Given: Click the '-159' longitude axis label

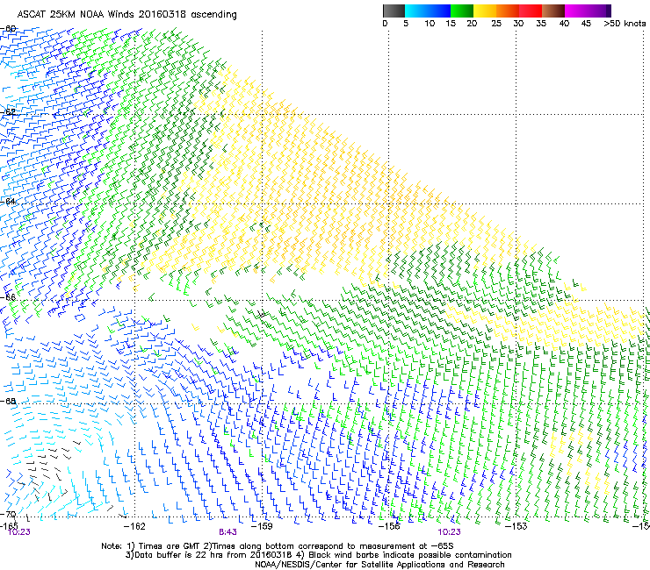Looking at the screenshot, I should [262, 526].
